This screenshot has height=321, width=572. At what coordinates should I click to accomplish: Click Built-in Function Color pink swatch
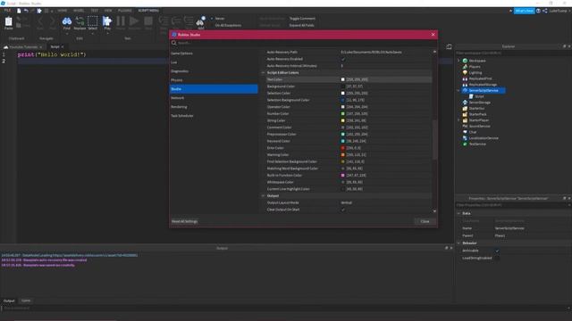343,176
